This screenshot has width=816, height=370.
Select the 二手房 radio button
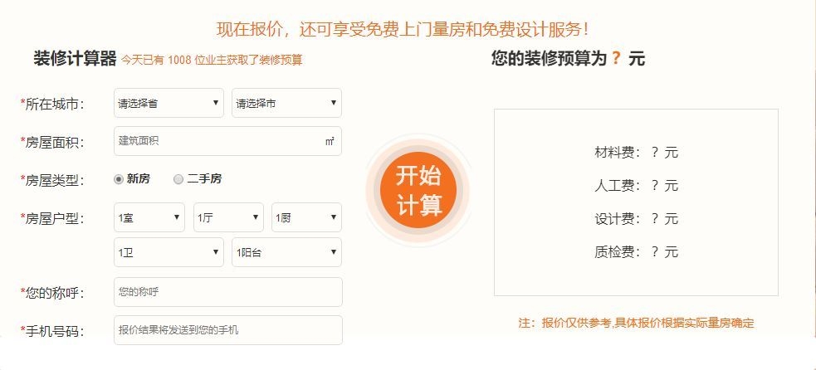pyautogui.click(x=178, y=178)
